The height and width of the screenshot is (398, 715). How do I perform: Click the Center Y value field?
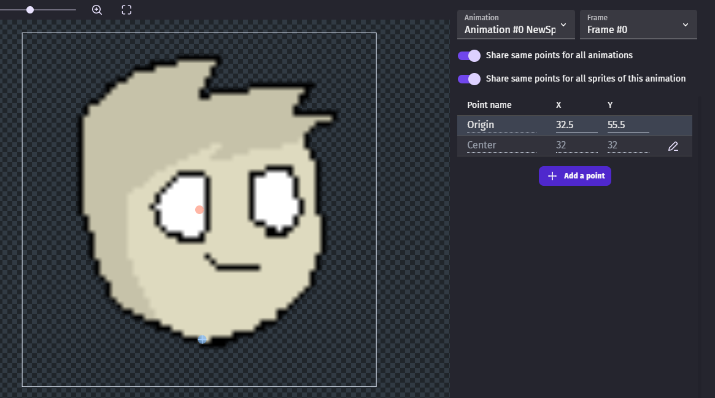pos(628,145)
